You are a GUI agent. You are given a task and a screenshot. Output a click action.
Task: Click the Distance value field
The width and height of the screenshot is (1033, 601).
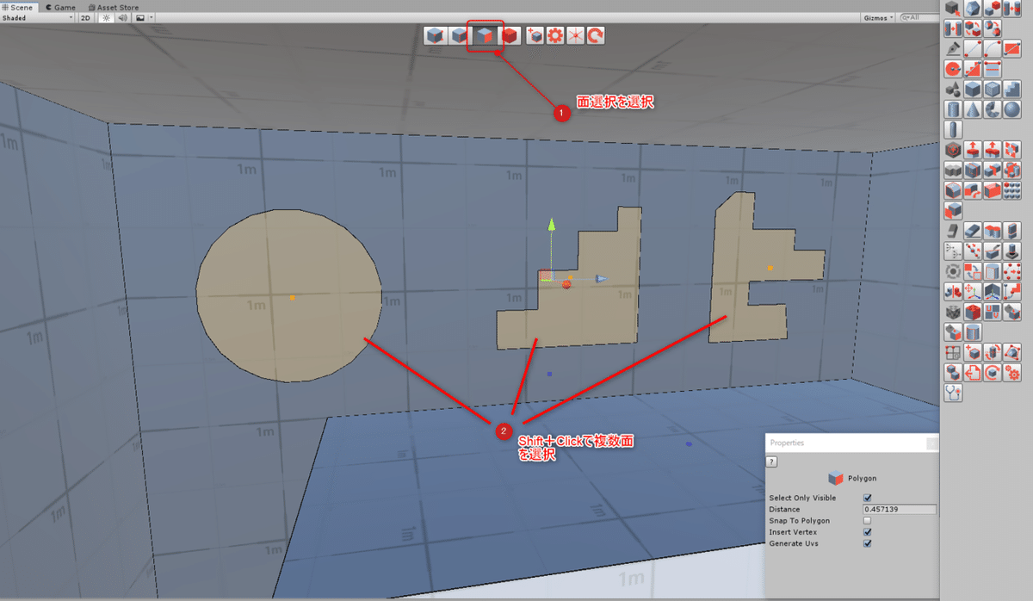[x=899, y=510]
